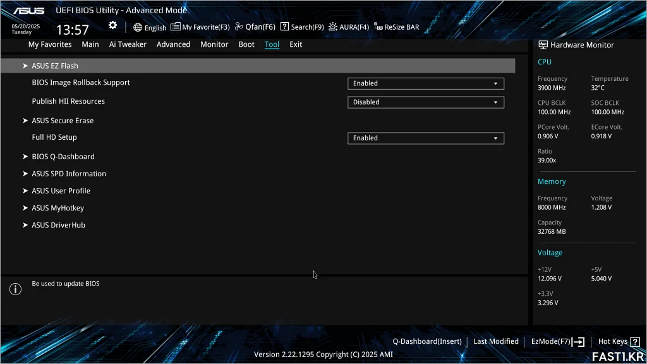The width and height of the screenshot is (647, 364).
Task: Click Last Modified
Action: (496, 341)
